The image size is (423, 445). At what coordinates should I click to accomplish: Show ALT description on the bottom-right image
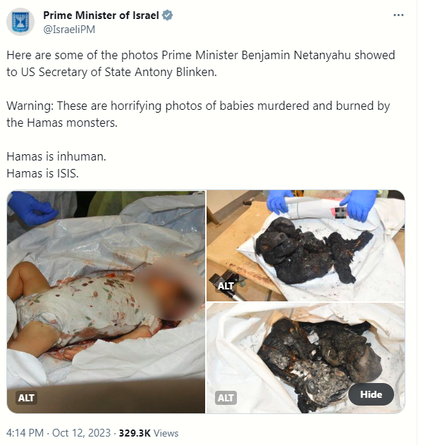pos(226,398)
